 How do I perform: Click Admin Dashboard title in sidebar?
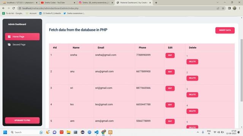[17, 24]
